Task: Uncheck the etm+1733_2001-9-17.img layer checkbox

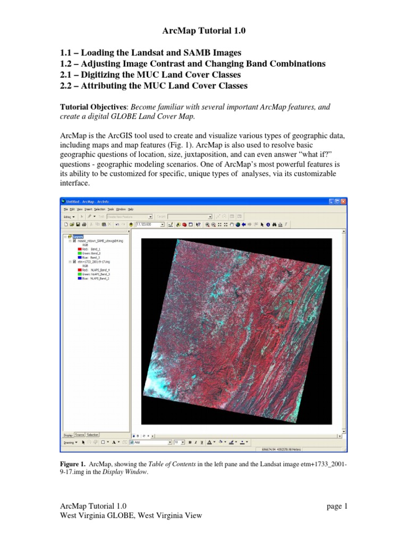Action: point(74,262)
